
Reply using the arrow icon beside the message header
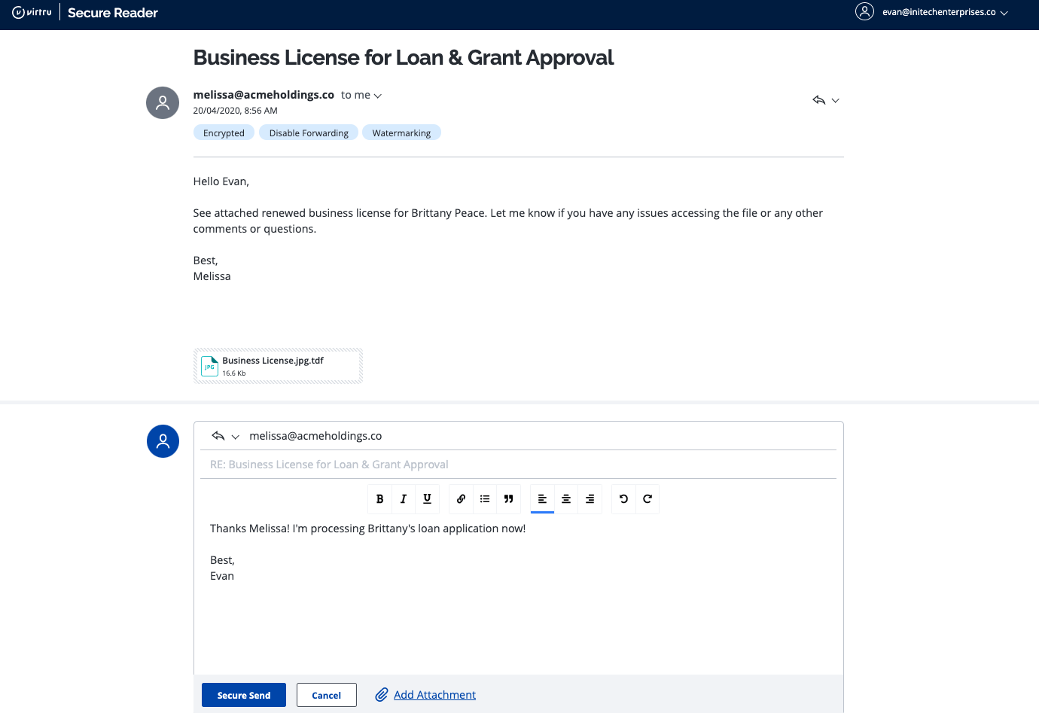pos(819,100)
